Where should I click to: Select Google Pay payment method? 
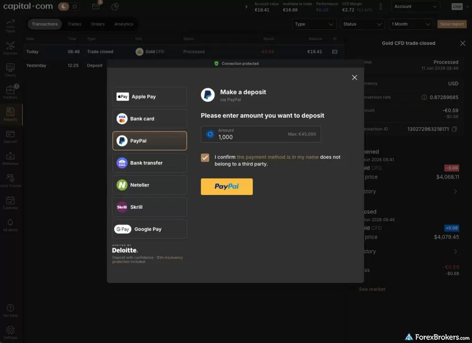(150, 229)
